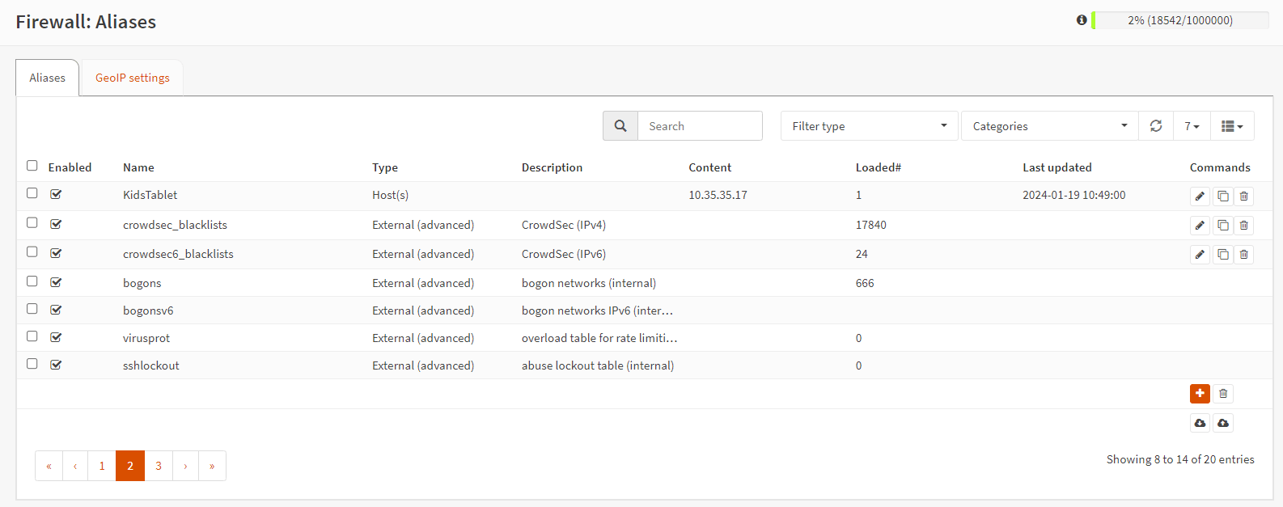Open the Filter type dropdown
This screenshot has width=1283, height=507.
(869, 126)
